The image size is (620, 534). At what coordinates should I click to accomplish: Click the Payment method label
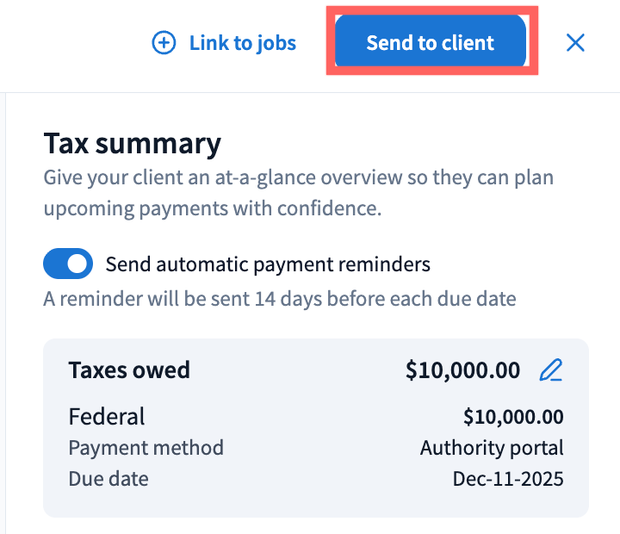coord(146,448)
